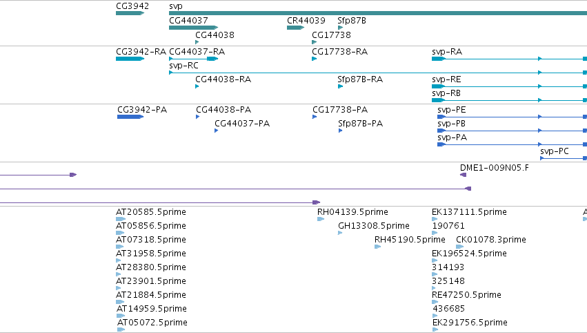Select EST EK196524.5prime
Image resolution: width=587 pixels, height=333 pixels.
click(435, 260)
